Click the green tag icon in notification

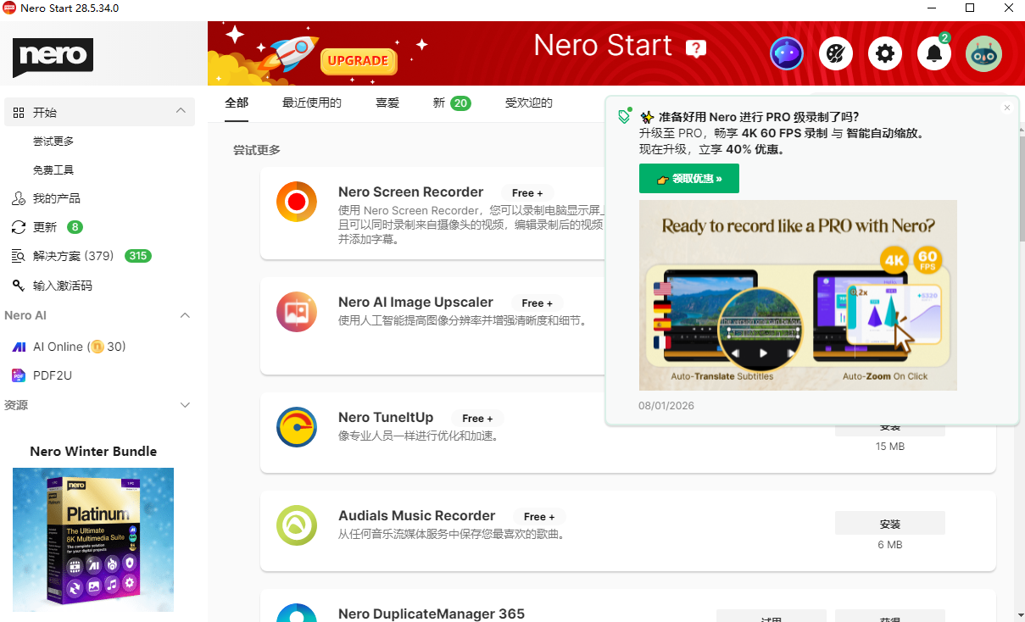point(625,116)
